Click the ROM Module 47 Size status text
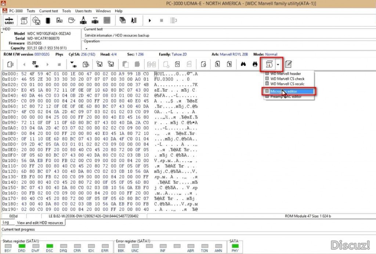Screen dimensions: 376x254 pyautogui.click(x=308, y=216)
